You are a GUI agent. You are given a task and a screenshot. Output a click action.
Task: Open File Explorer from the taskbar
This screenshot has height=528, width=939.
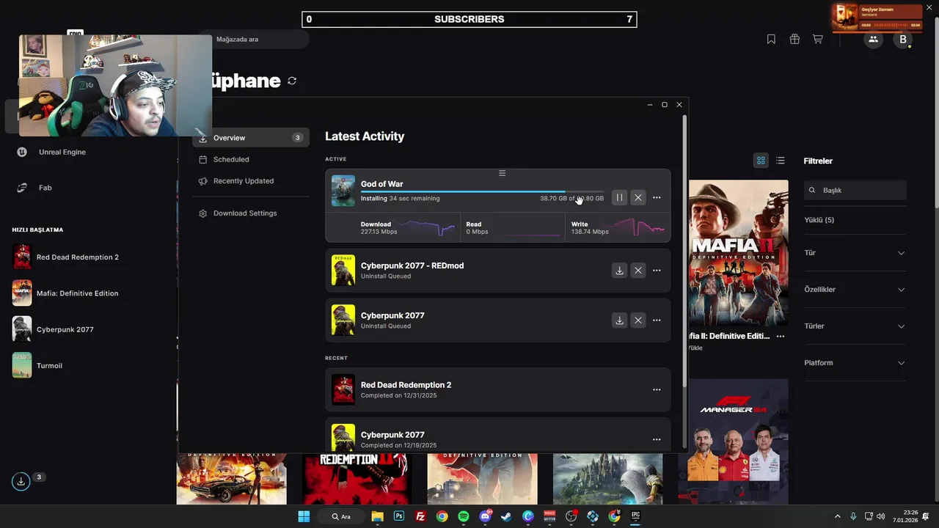coord(377,516)
